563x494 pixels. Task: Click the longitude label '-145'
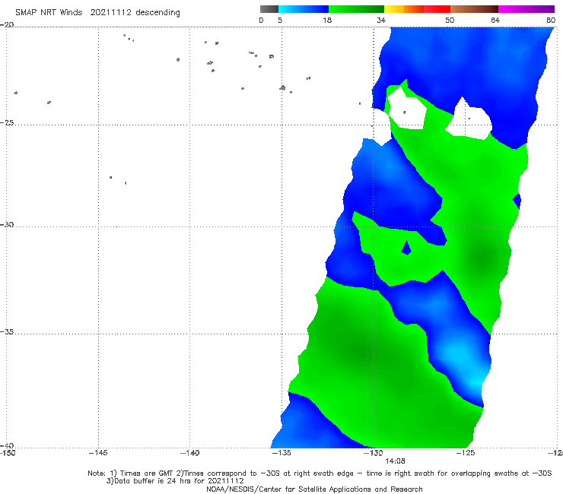click(x=98, y=453)
